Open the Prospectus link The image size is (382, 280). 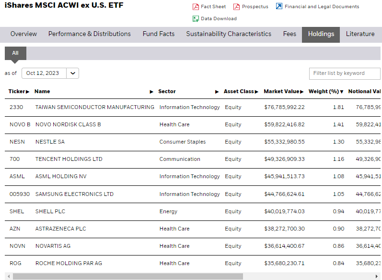(x=255, y=7)
